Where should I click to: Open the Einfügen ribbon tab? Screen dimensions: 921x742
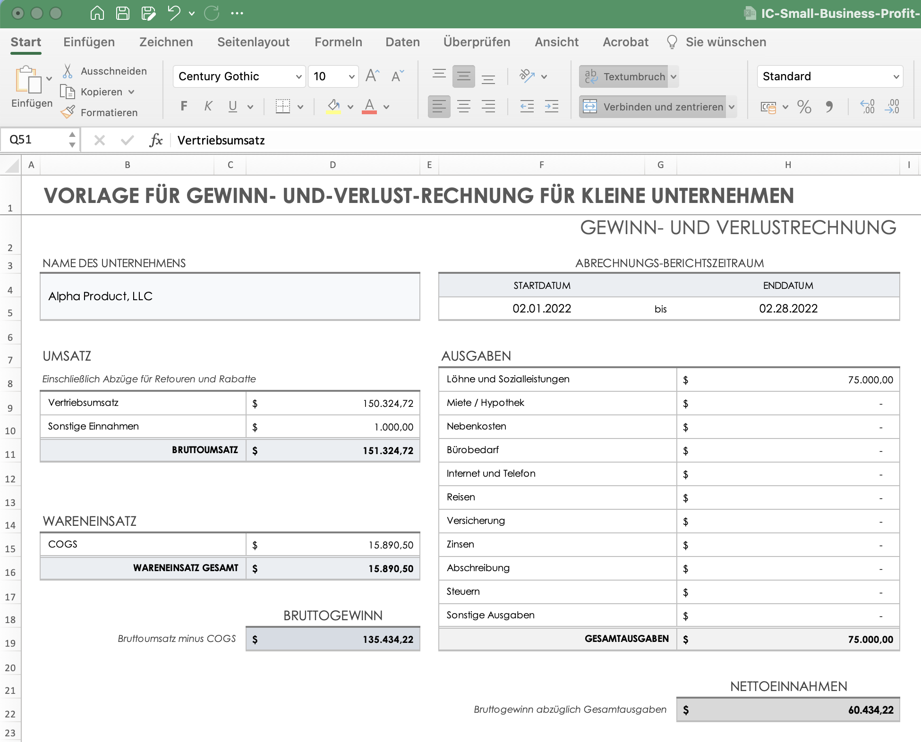(x=89, y=42)
